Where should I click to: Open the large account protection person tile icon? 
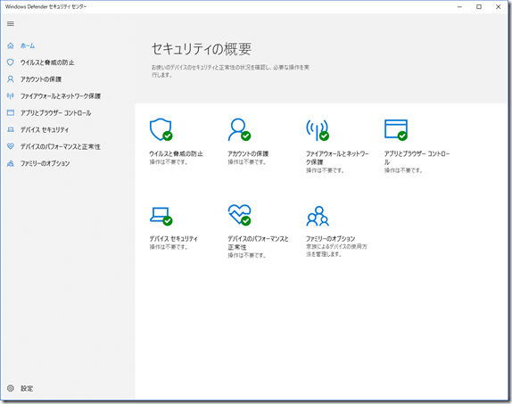pyautogui.click(x=239, y=129)
